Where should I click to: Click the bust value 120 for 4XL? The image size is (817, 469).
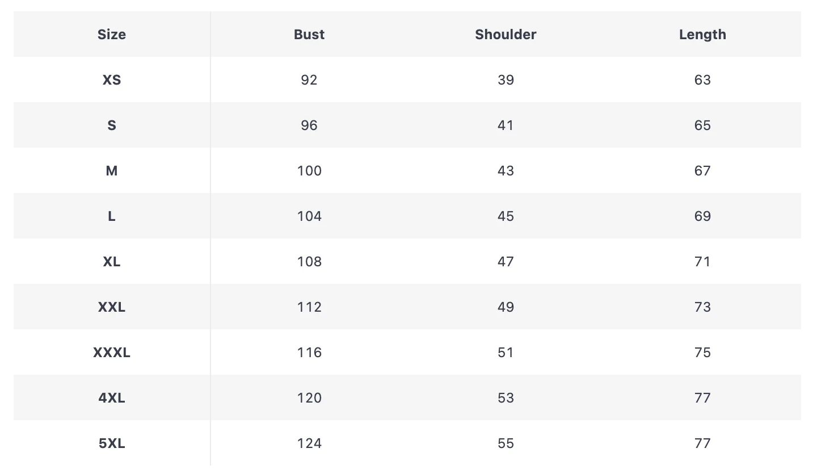pos(309,398)
